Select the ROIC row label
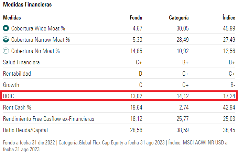This screenshot has width=238, height=153. tap(9, 96)
